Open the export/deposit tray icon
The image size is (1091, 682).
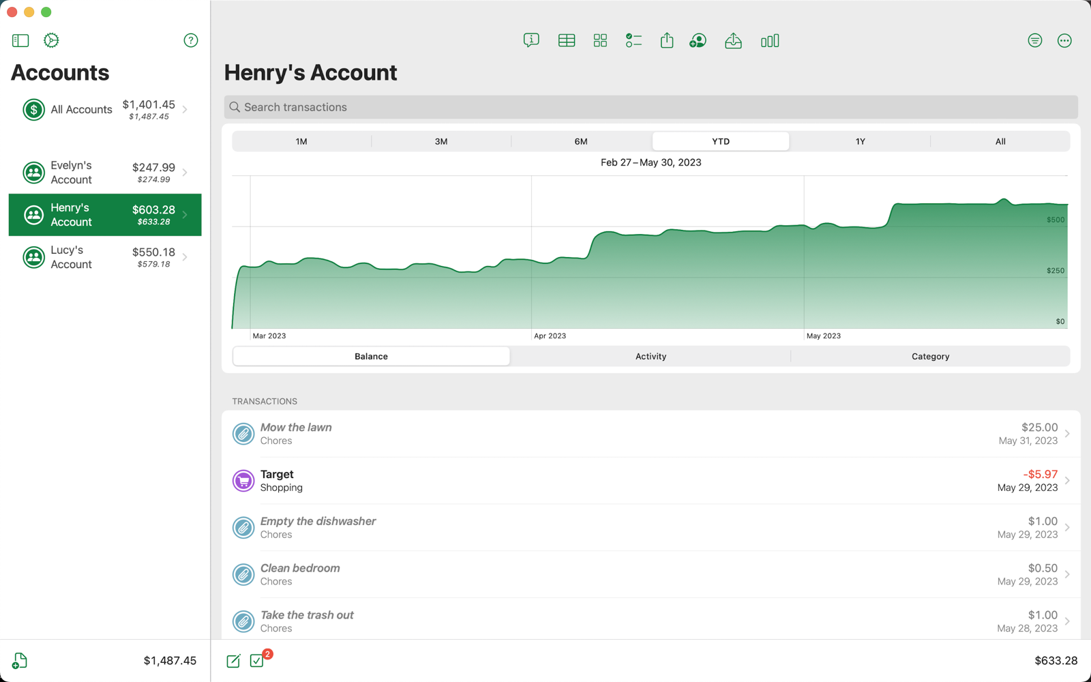pos(733,40)
